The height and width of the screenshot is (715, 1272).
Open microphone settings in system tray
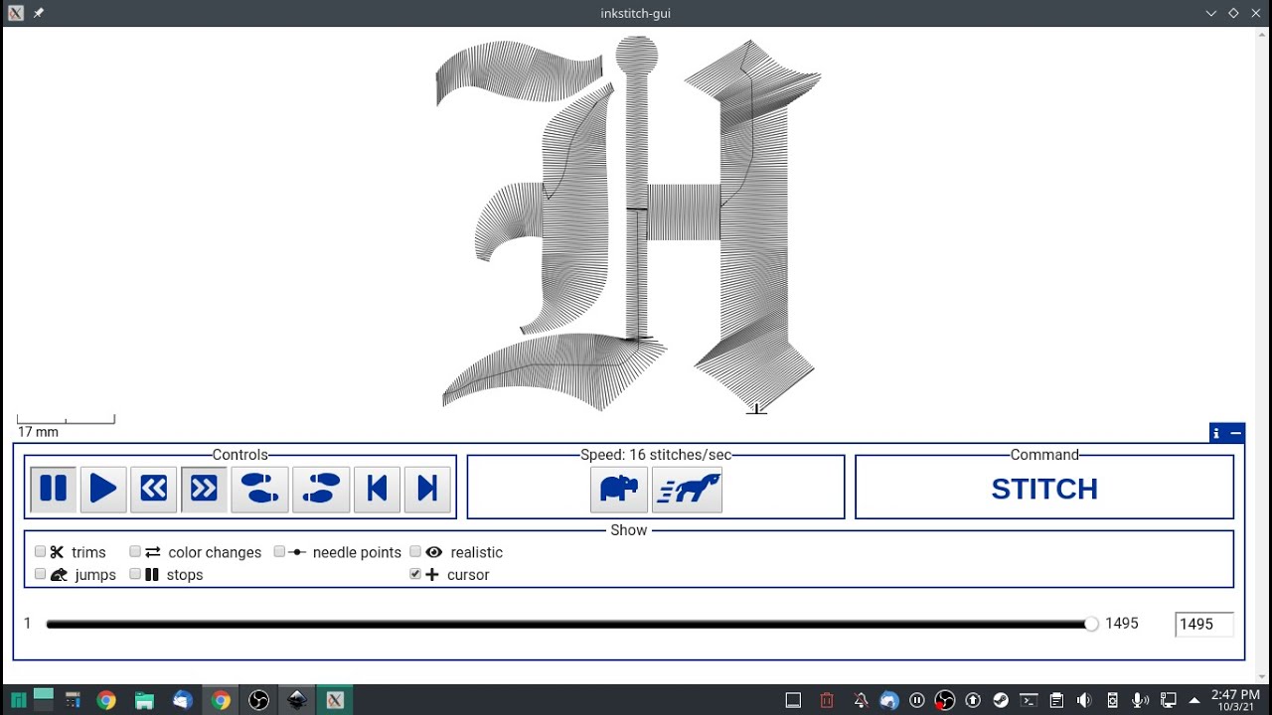(x=1140, y=700)
